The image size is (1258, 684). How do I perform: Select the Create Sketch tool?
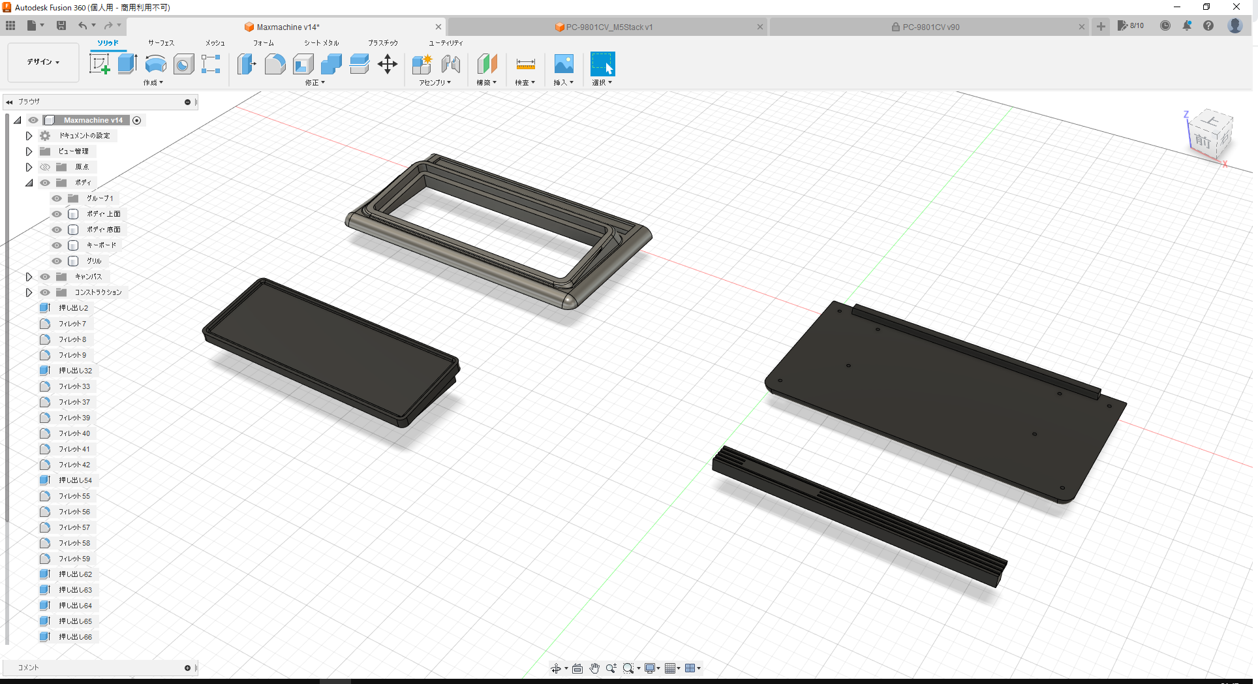click(x=99, y=64)
